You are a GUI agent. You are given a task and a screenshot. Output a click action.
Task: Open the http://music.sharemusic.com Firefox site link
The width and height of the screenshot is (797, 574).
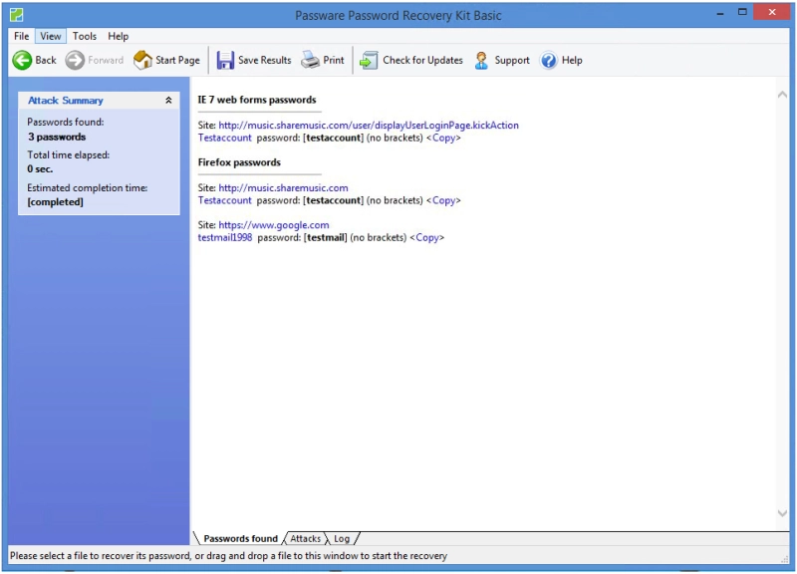[x=283, y=187]
